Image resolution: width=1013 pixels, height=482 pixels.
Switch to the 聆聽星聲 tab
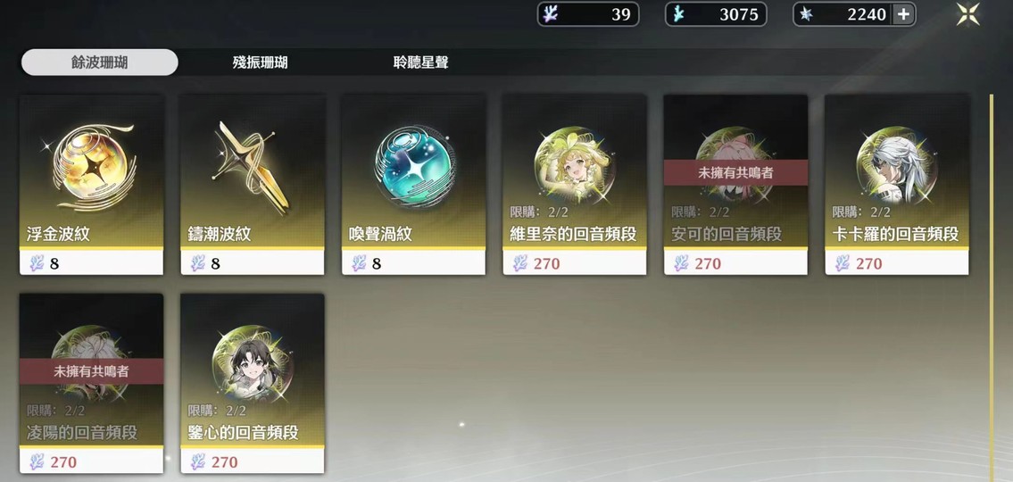click(420, 62)
